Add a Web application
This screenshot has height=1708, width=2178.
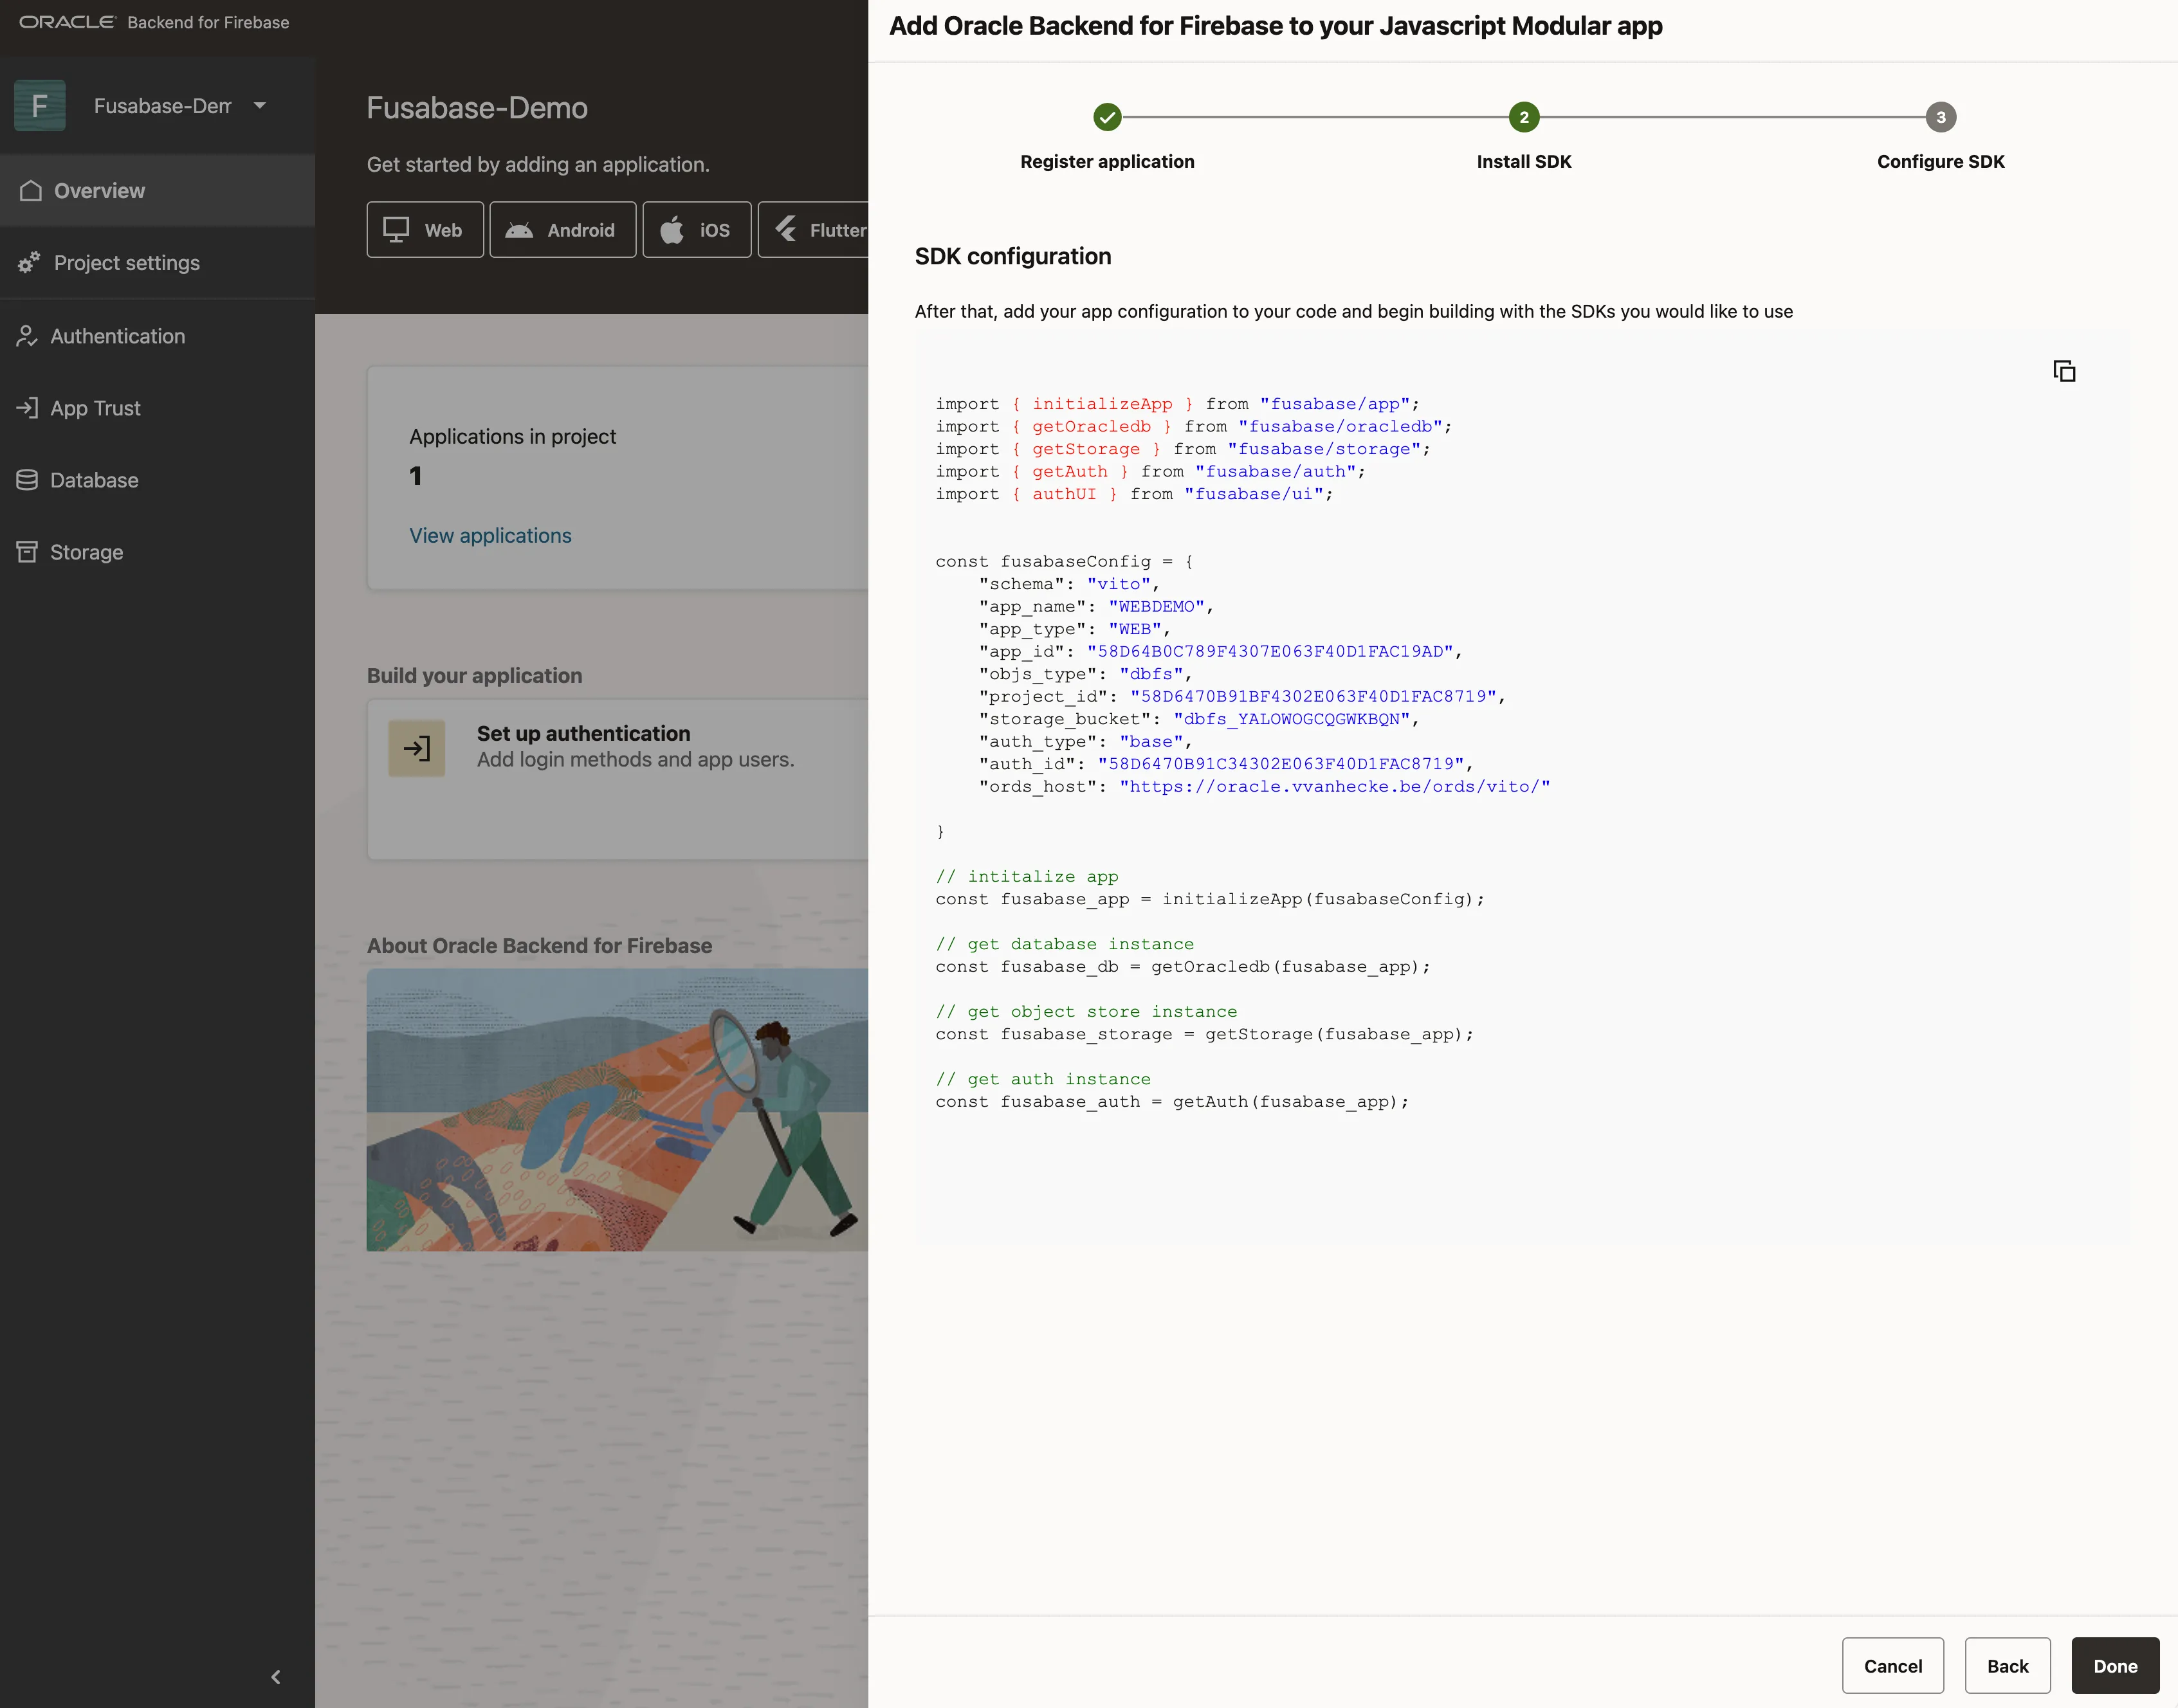(425, 230)
